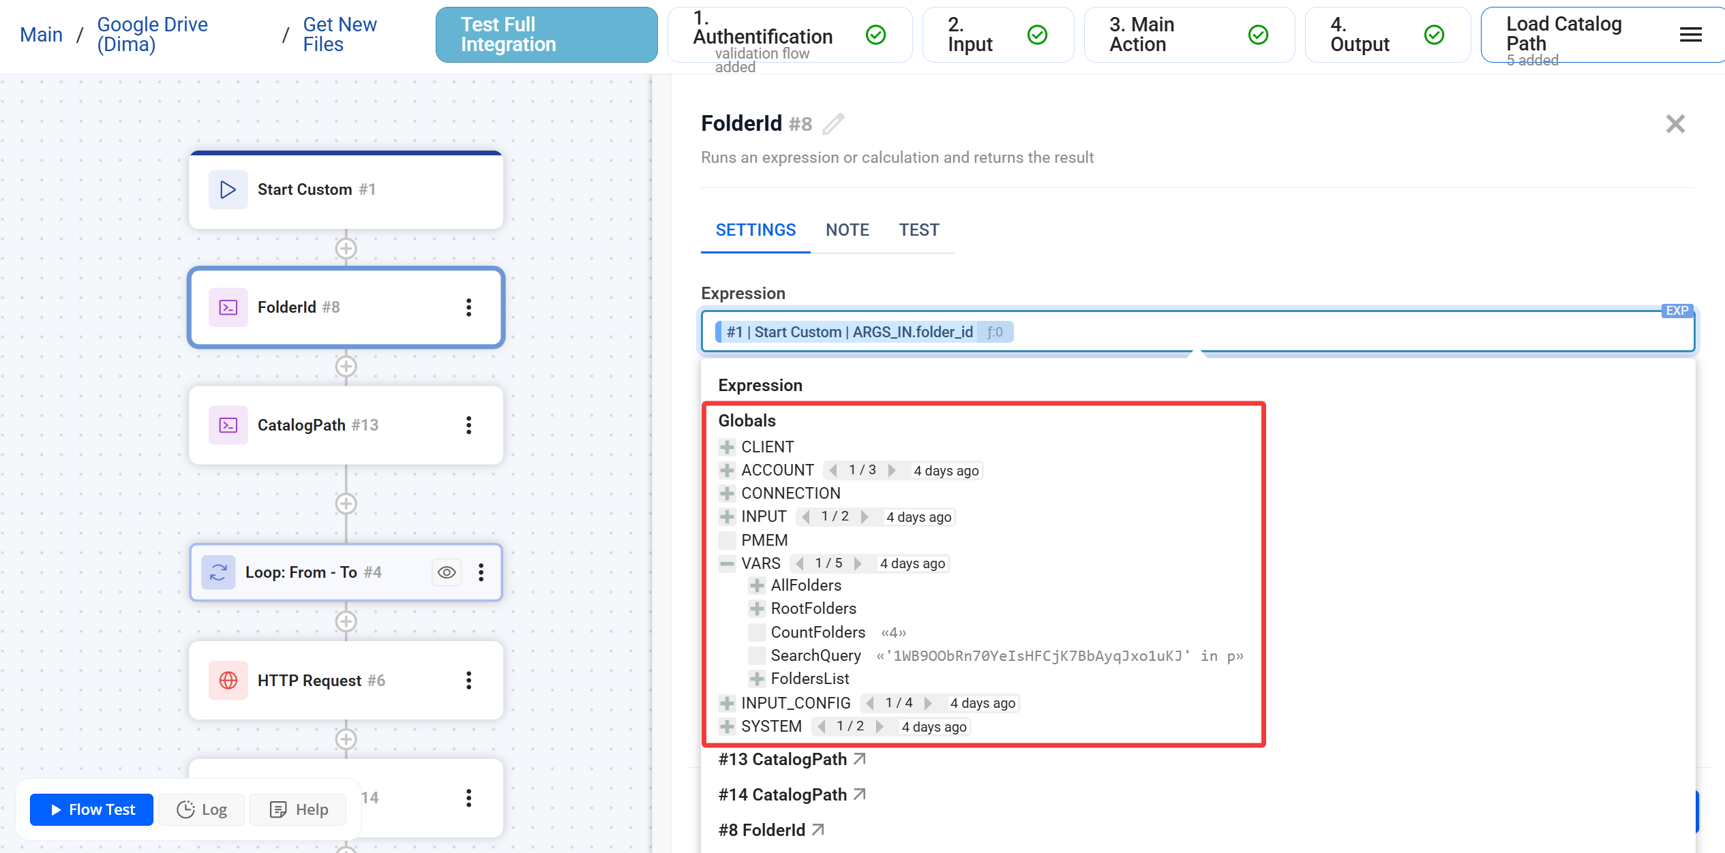Switch to the TEST tab
Screen dimensions: 1725x853
tap(919, 230)
